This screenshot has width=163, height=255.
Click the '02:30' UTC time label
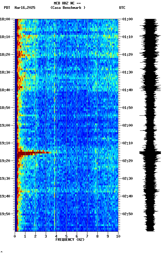(x=128, y=179)
